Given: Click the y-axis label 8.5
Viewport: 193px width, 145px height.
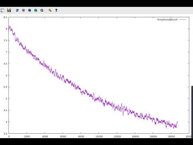Looking at the screenshot, I should click(x=5, y=17).
